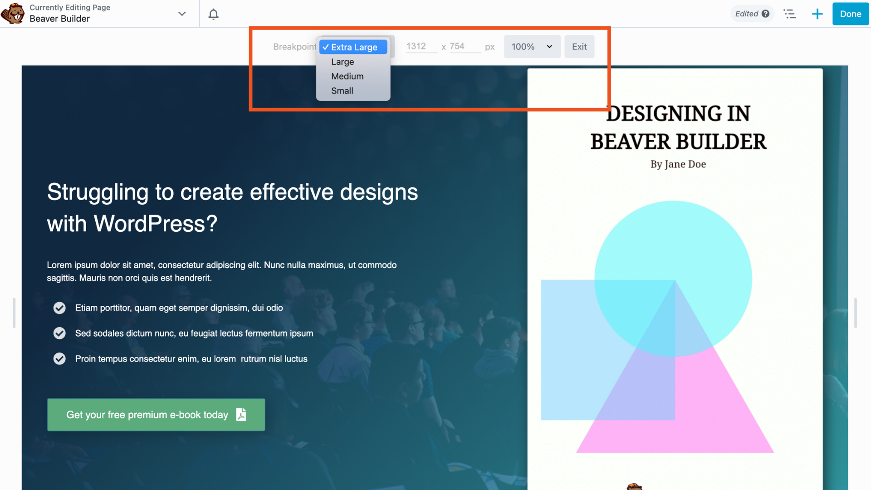Click the PDF file icon on button
Image resolution: width=871 pixels, height=490 pixels.
241,414
